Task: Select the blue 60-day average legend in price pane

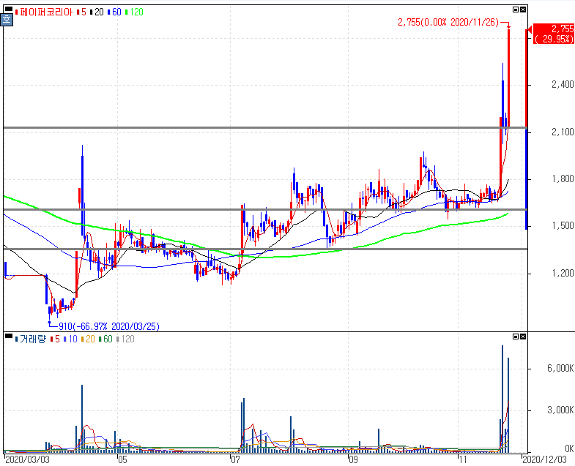Action: click(114, 12)
